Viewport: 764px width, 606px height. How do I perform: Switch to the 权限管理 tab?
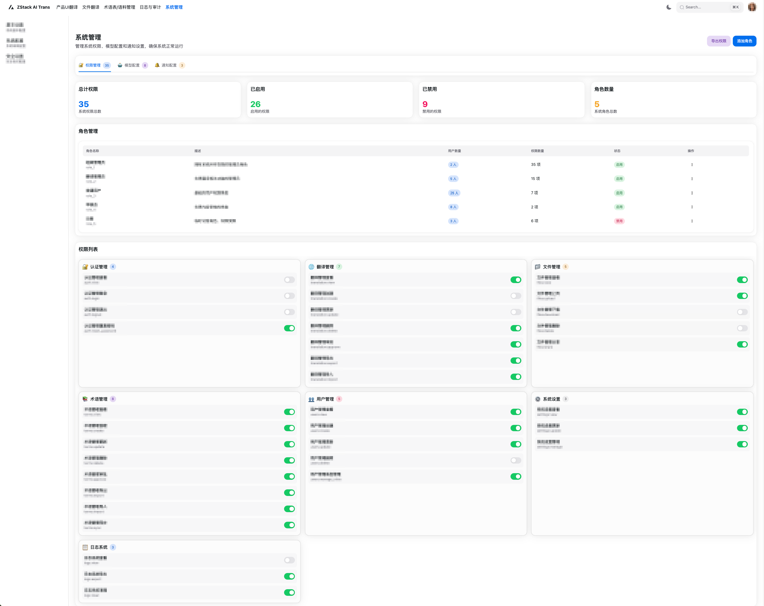[x=94, y=65]
